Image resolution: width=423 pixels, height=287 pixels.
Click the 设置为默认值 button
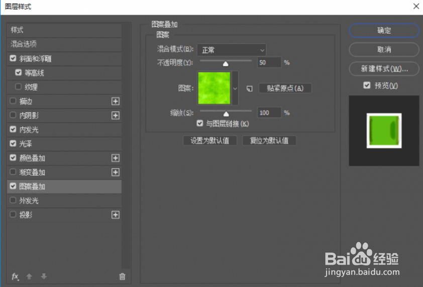tap(210, 141)
